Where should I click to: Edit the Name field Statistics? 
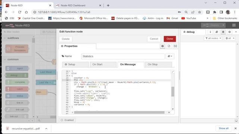(123, 56)
